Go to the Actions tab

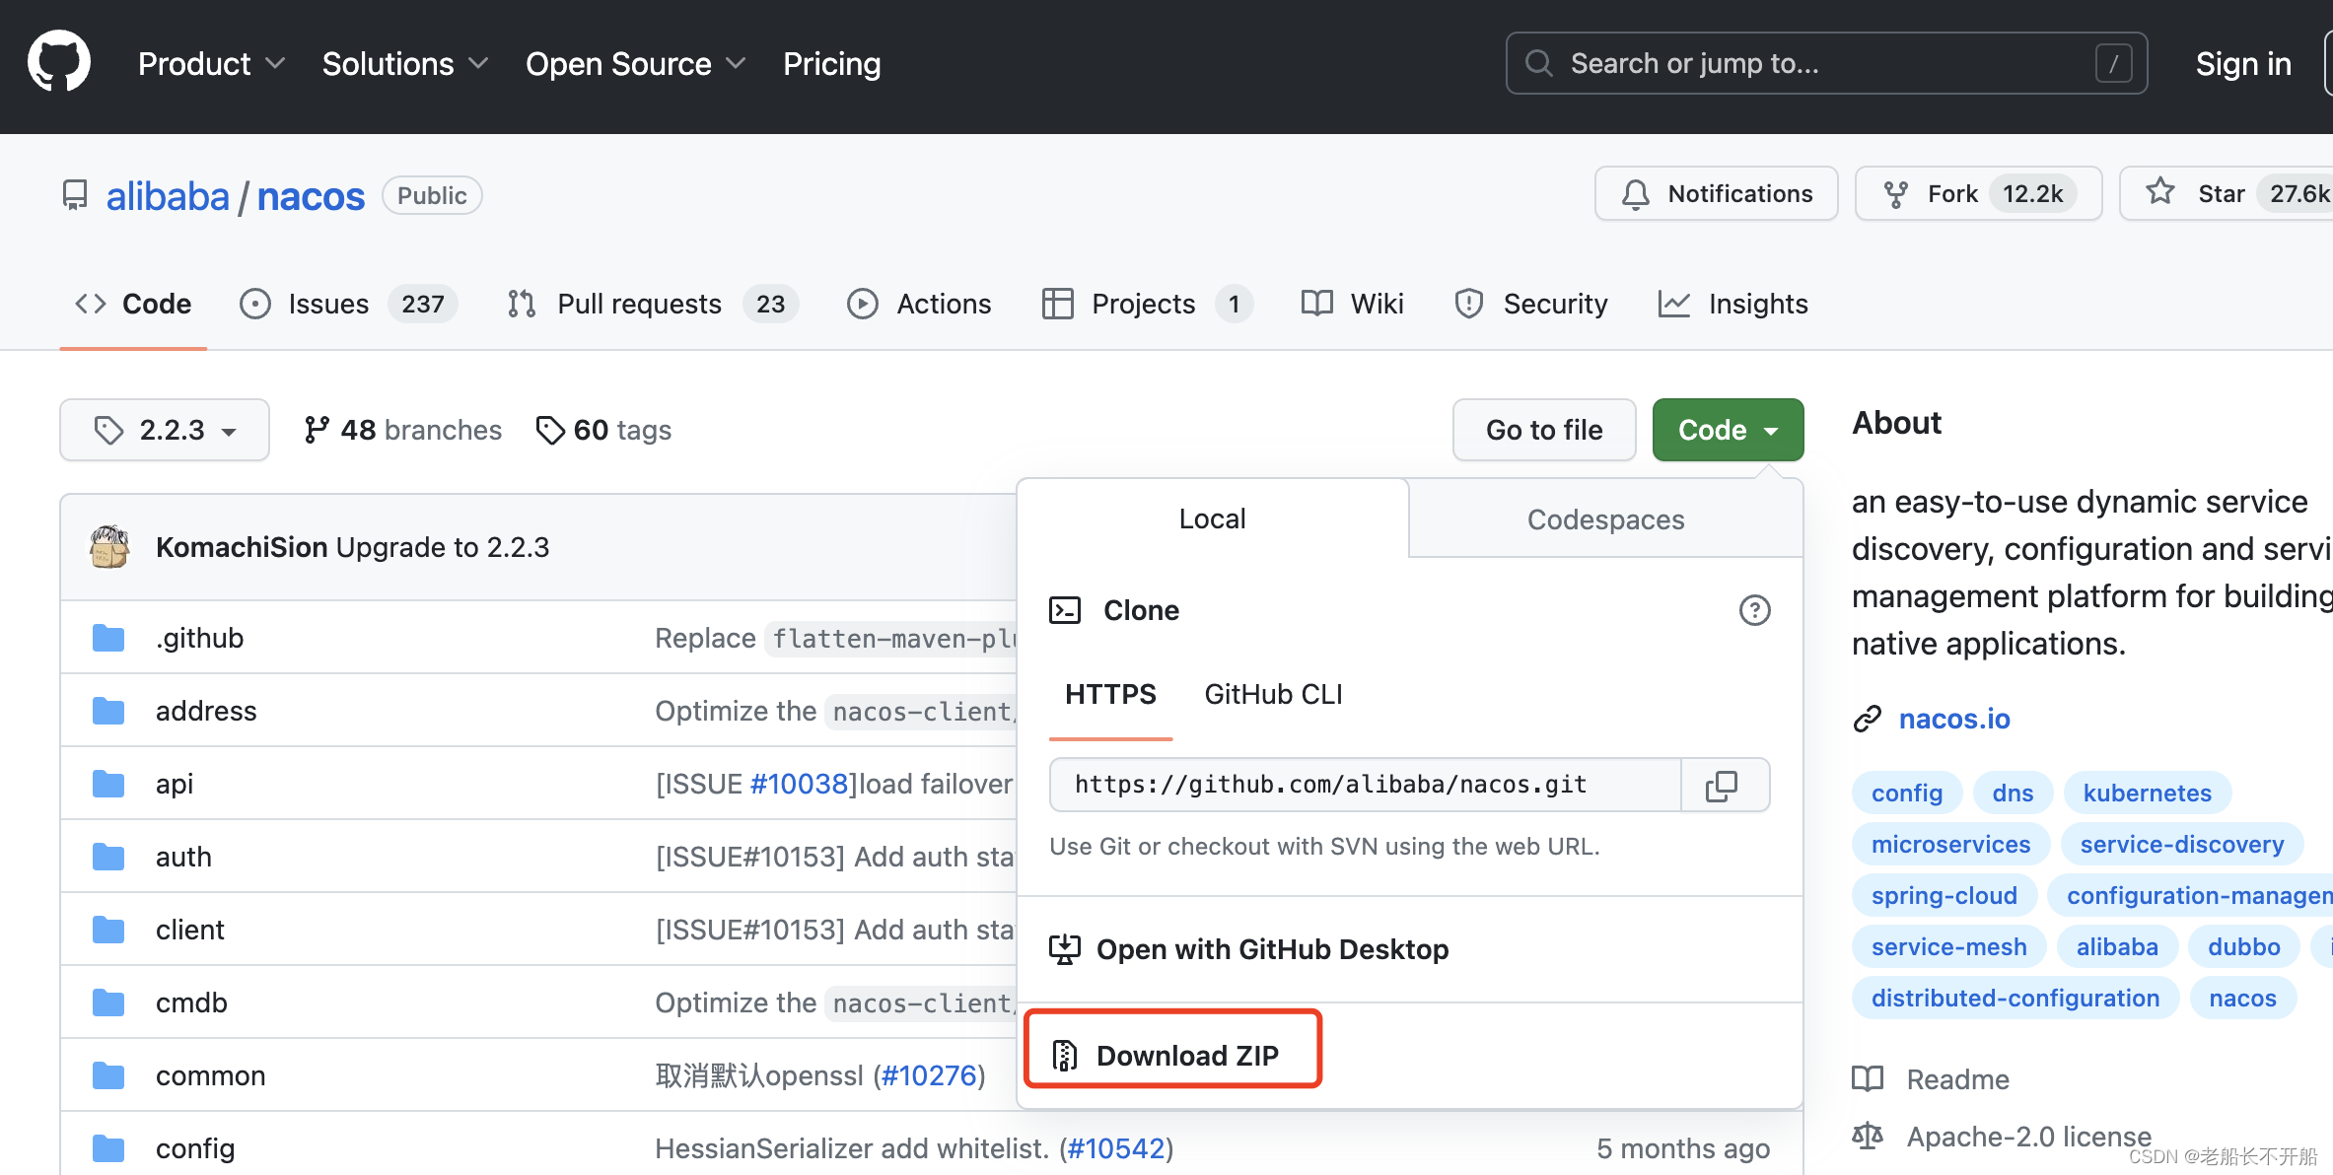(x=919, y=304)
